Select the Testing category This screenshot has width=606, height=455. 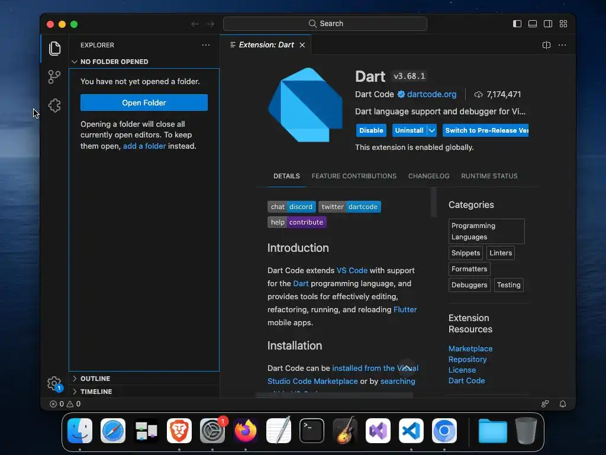508,285
